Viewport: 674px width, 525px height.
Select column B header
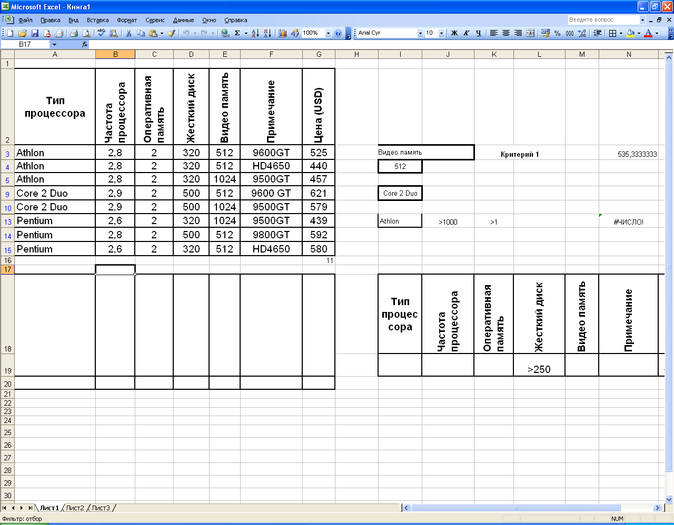click(115, 54)
